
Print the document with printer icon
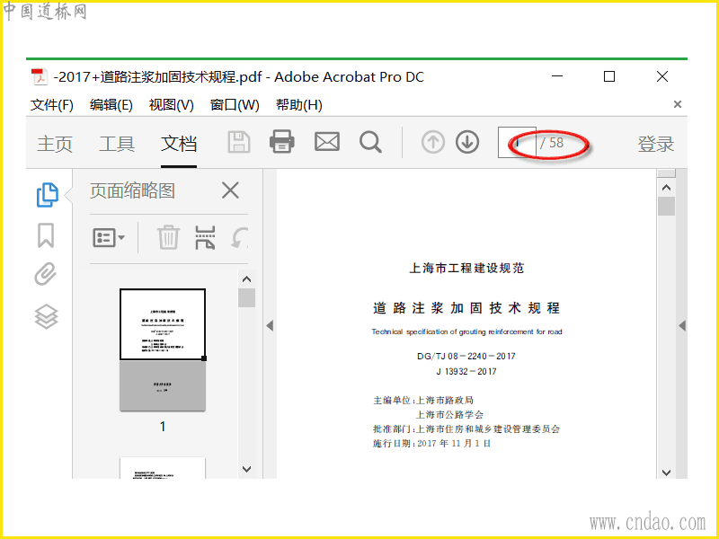281,142
